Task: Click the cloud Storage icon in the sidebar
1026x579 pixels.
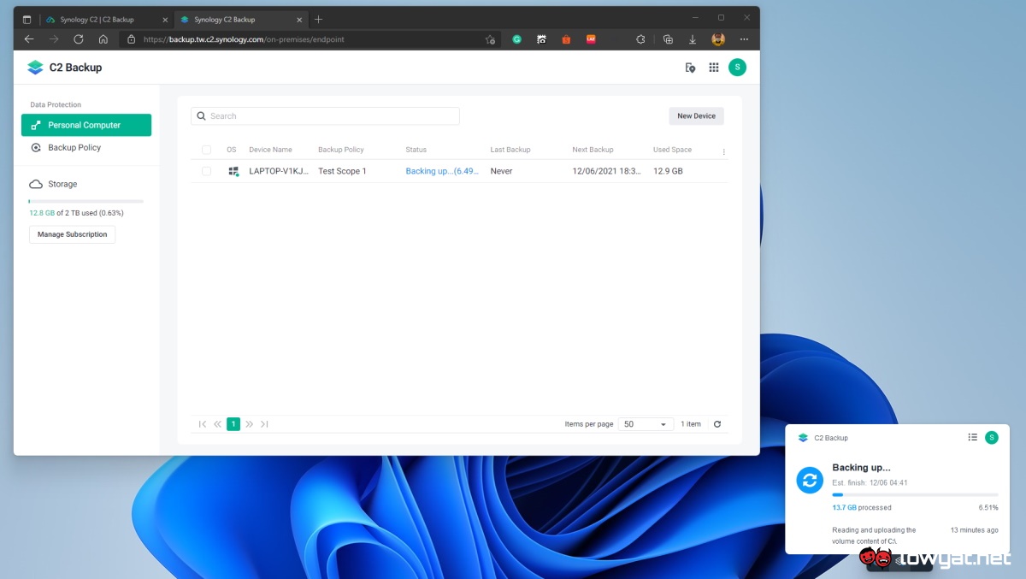Action: (36, 184)
